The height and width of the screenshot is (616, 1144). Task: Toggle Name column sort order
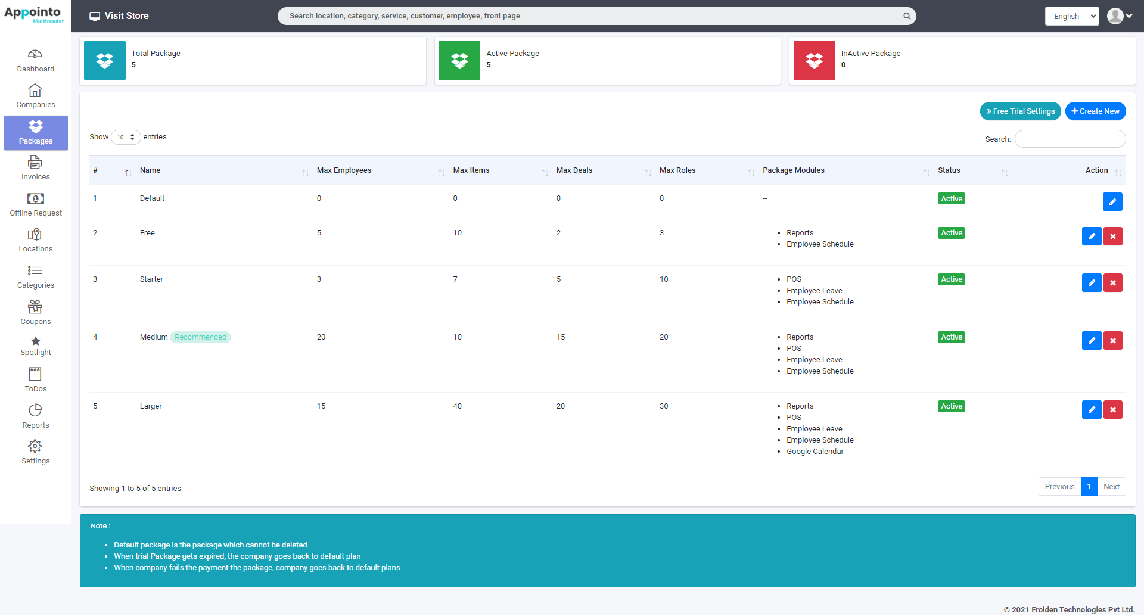coord(150,170)
